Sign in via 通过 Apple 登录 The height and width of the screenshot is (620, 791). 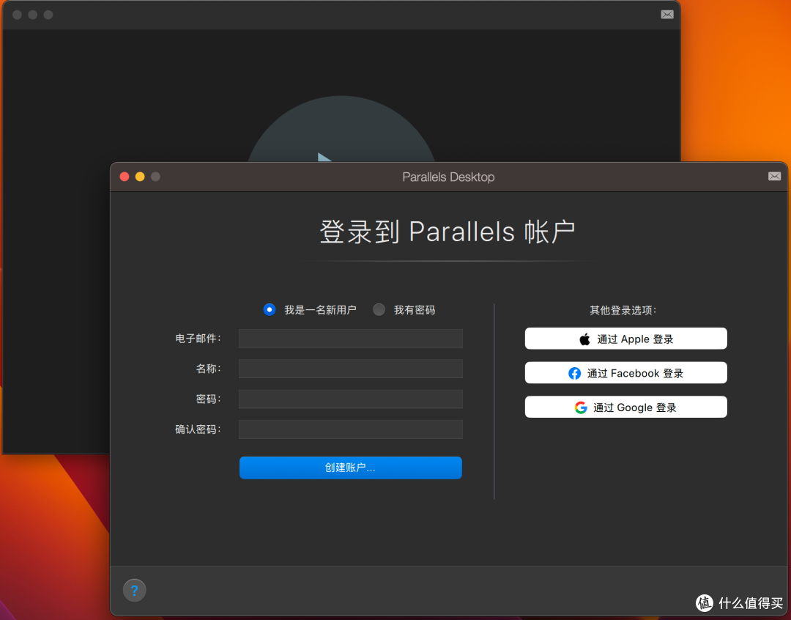(625, 339)
